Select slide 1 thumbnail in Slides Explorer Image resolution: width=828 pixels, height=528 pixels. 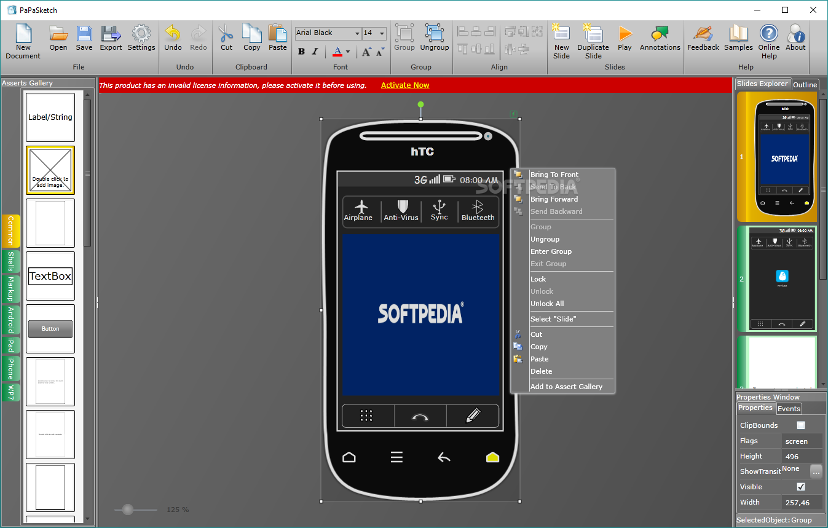click(777, 157)
